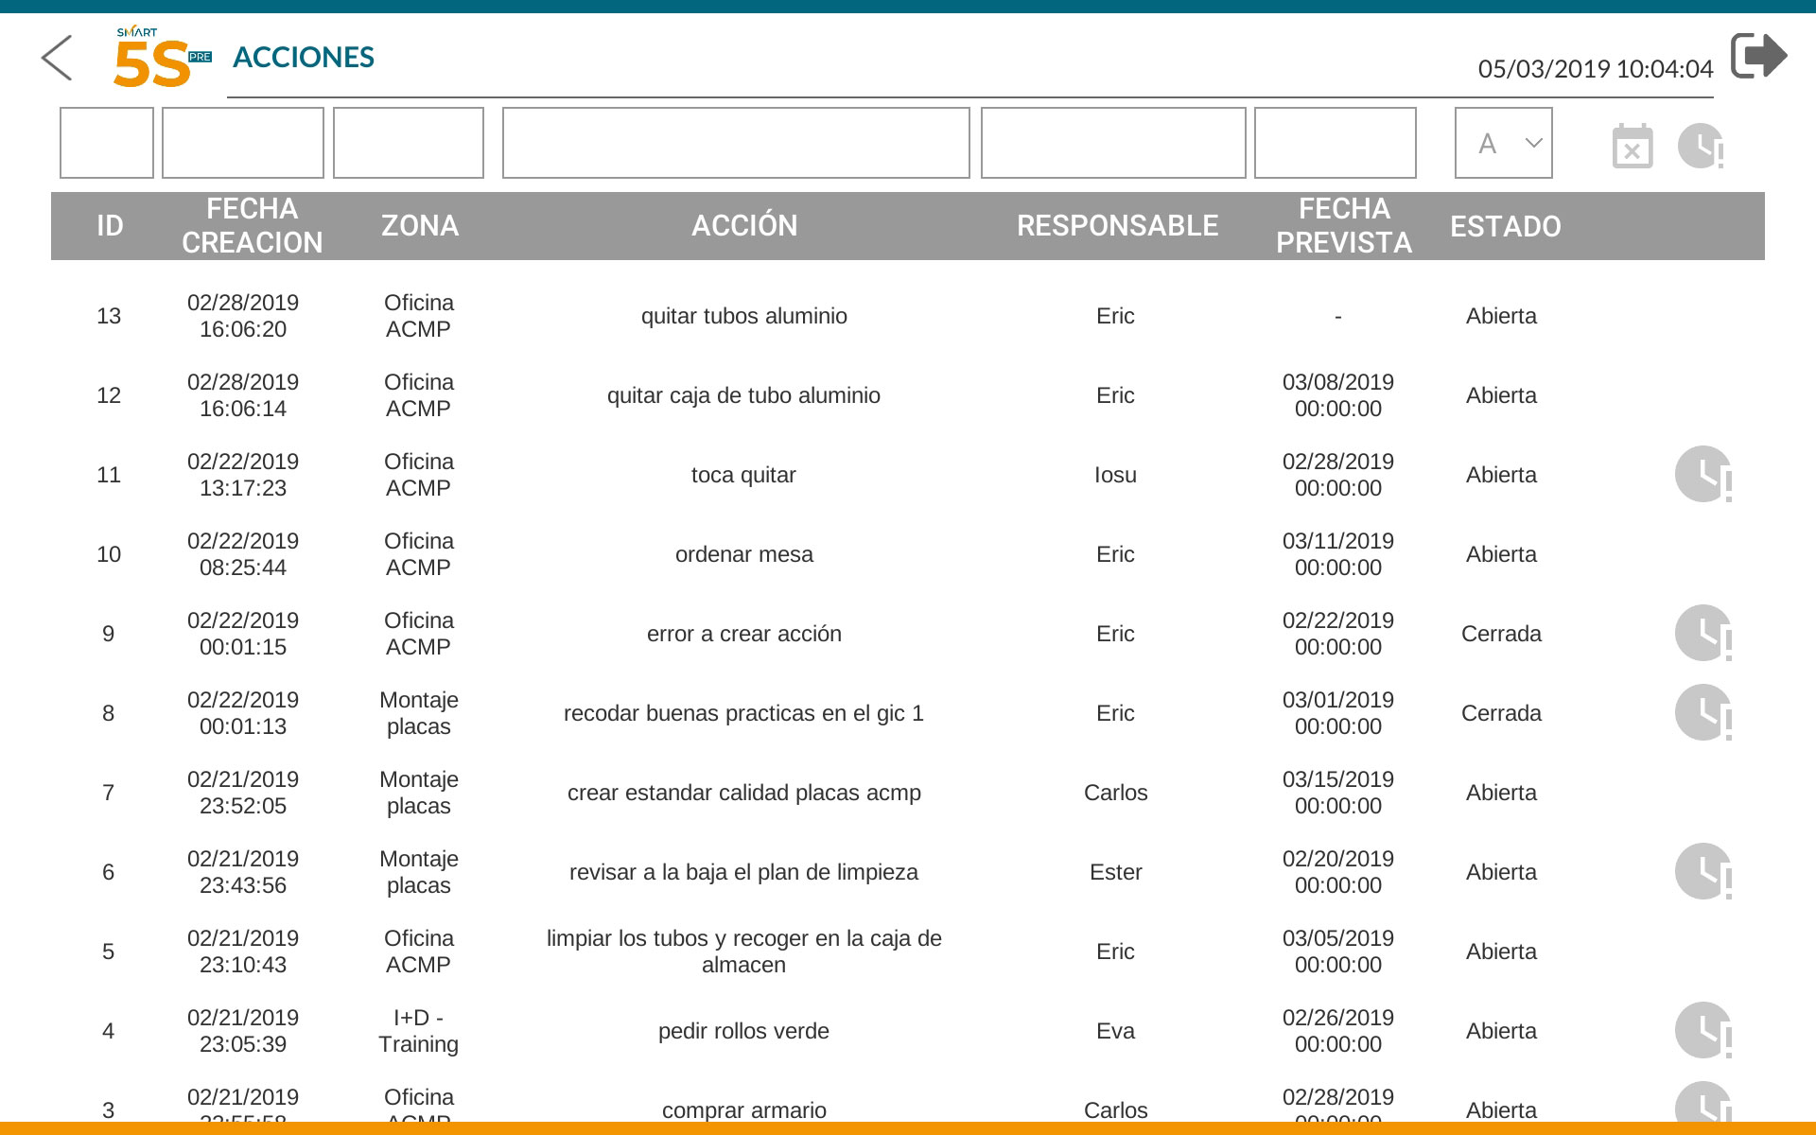Viewport: 1816px width, 1135px height.
Task: Click overdue clock icon for action 6
Action: pos(1702,871)
